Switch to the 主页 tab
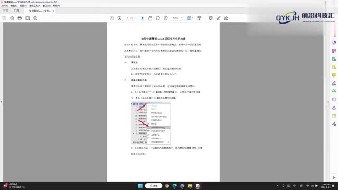 (x=6, y=11)
